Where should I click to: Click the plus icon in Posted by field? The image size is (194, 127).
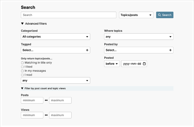pyautogui.click(x=170, y=50)
